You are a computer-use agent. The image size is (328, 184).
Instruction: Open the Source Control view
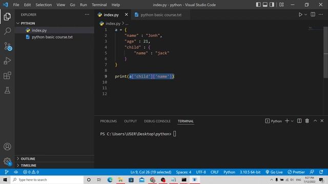(x=8, y=47)
